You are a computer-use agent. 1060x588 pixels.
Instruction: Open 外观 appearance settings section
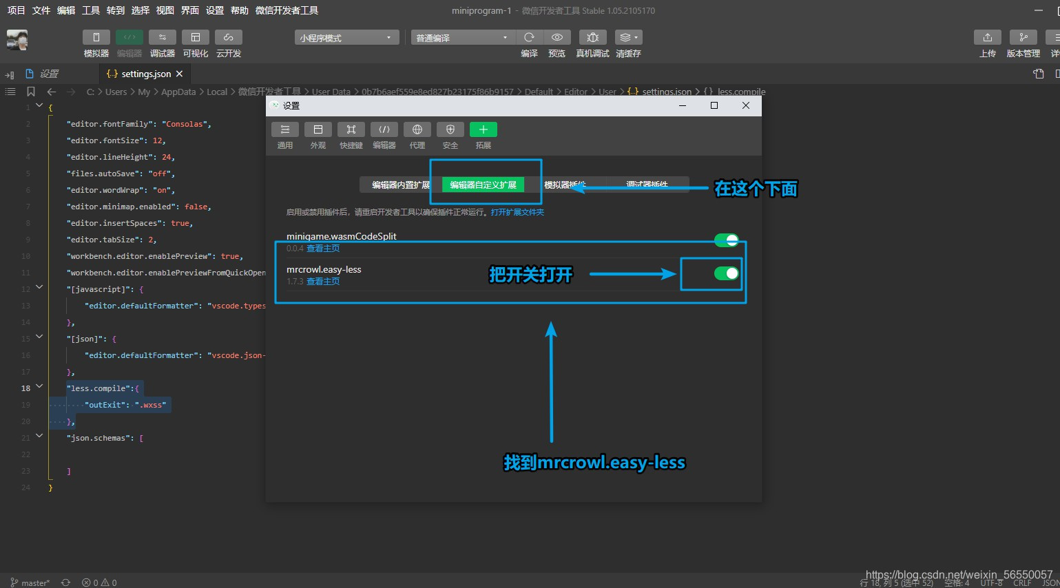click(318, 129)
